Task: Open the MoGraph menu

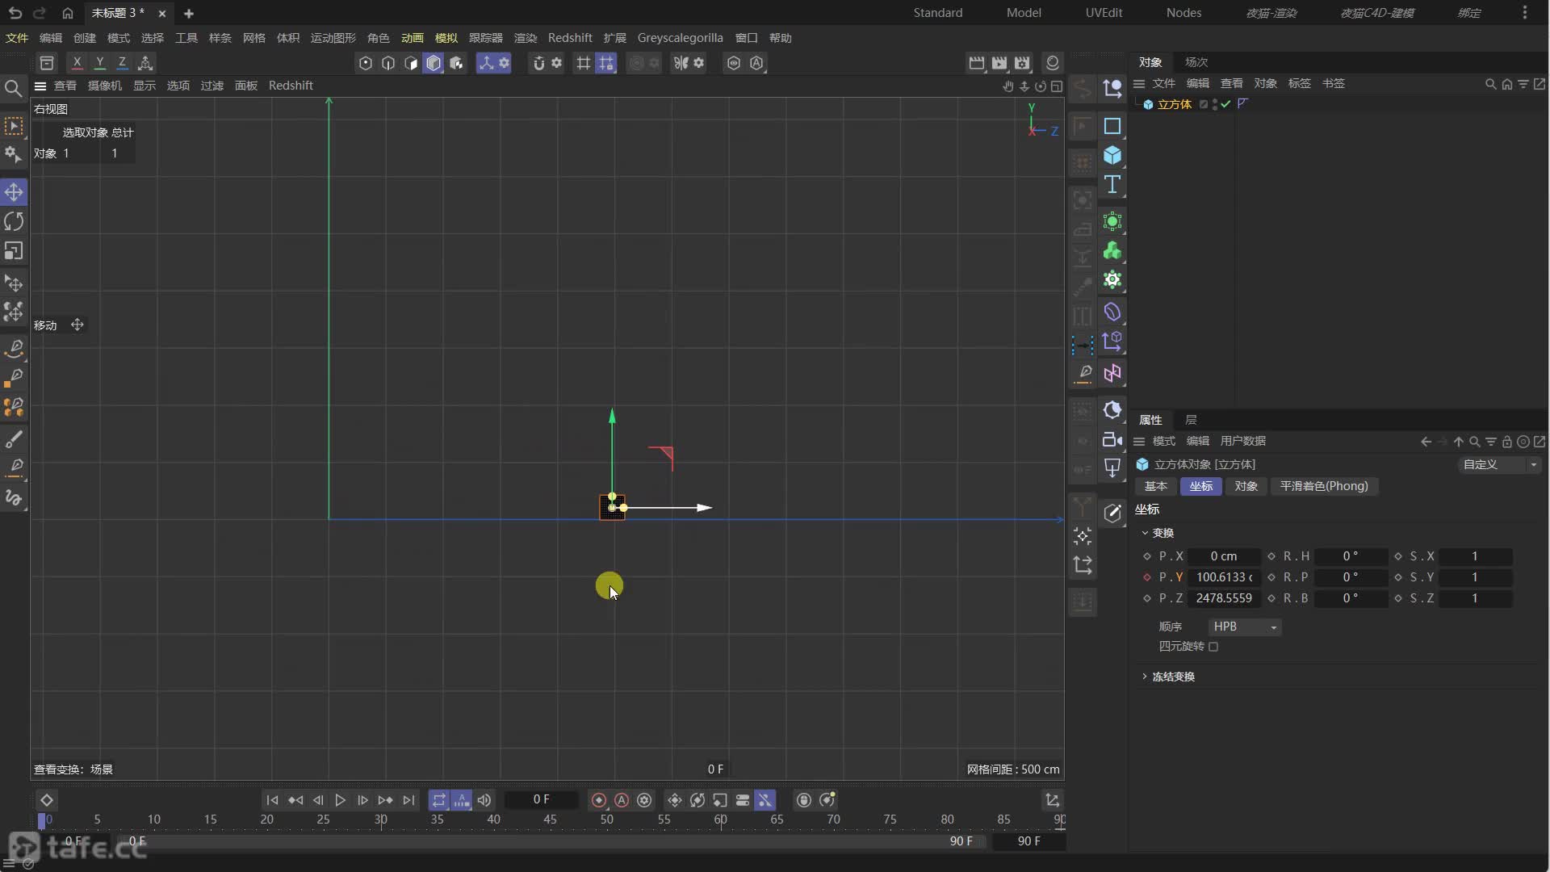Action: click(333, 38)
